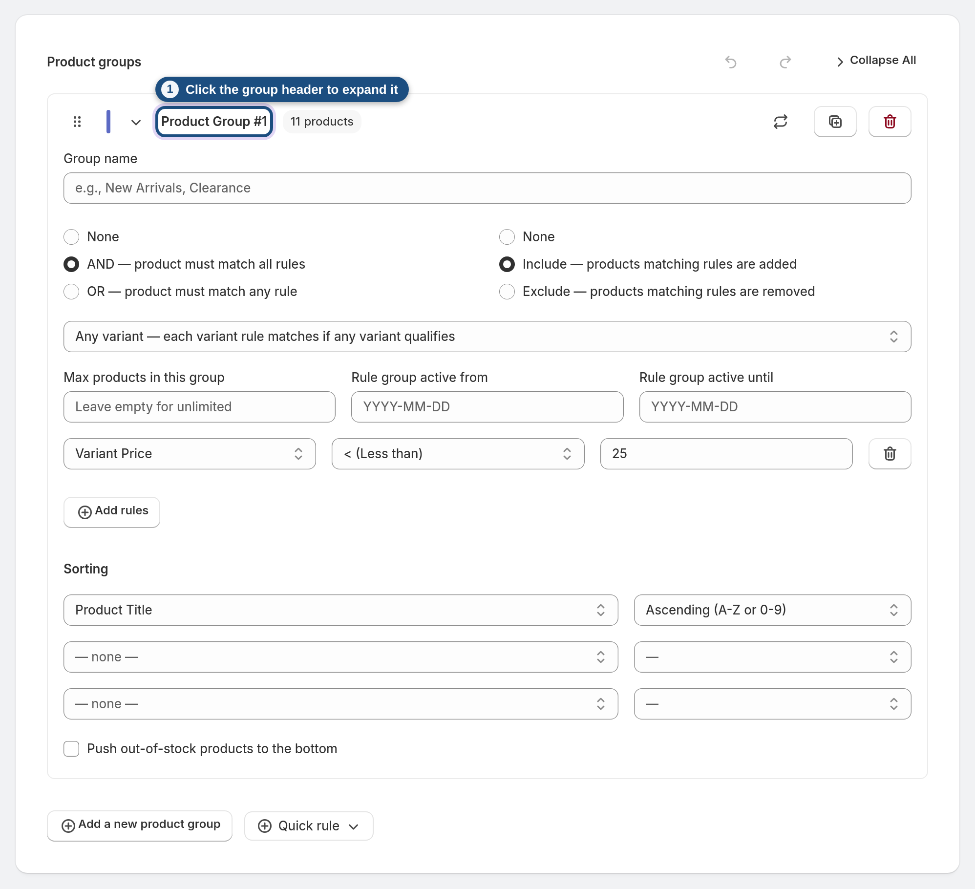The width and height of the screenshot is (975, 889).
Task: Open the second sorting field dropdown set to none
Action: tap(341, 657)
